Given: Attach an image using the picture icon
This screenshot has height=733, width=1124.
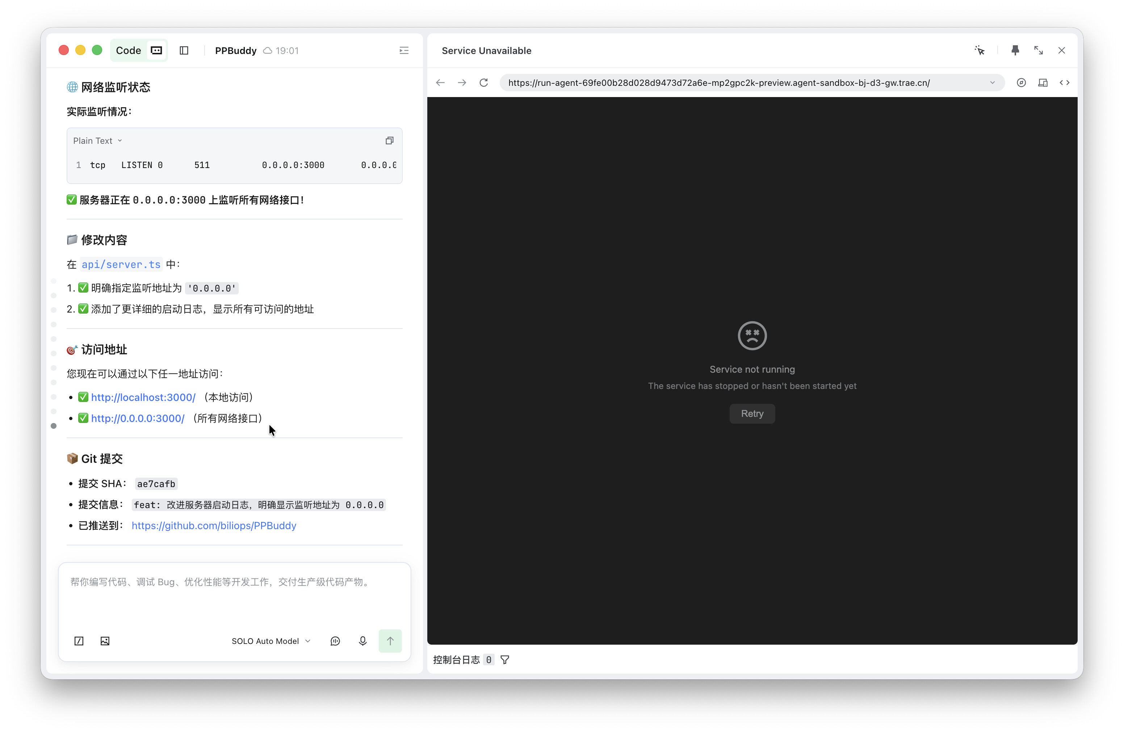Looking at the screenshot, I should tap(105, 641).
